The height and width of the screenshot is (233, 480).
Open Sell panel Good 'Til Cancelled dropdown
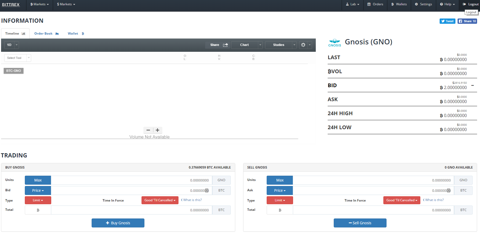click(402, 200)
